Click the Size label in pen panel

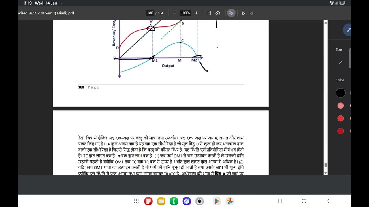[339, 49]
